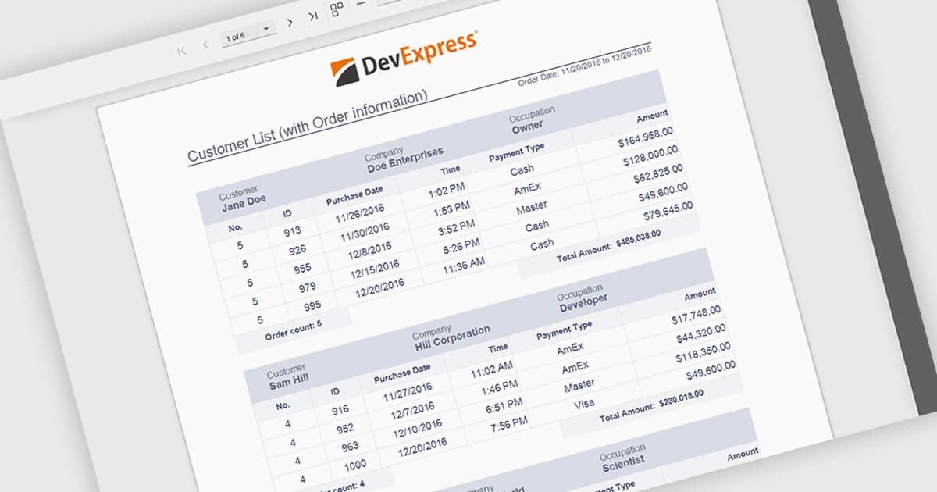Viewport: 937px width, 492px height.
Task: Toggle multipage view mode
Action: pos(337,9)
